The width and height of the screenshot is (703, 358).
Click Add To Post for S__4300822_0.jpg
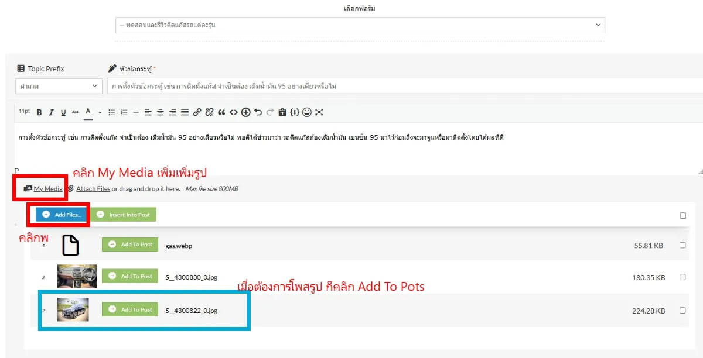point(130,309)
